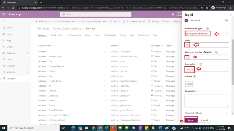Screen dimensions: 234x131
Task: Expand the AI Builder sidebar section
Action: pos(28,72)
